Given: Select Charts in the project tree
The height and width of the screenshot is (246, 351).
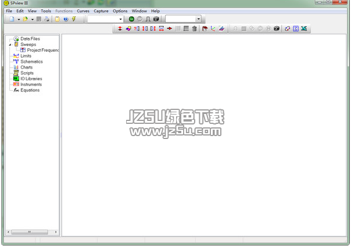Looking at the screenshot, I should tap(27, 67).
